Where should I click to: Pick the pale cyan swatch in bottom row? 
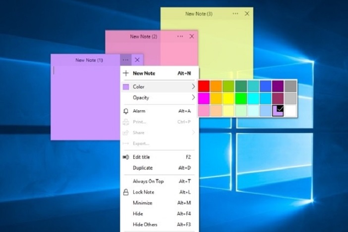click(253, 111)
